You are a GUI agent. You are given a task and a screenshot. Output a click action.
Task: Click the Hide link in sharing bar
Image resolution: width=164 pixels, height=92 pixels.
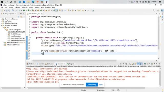[x=101, y=85]
